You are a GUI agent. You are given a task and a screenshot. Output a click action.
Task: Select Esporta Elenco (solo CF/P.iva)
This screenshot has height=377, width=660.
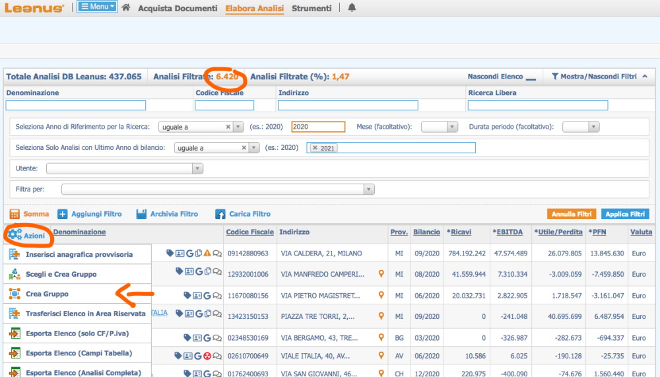point(77,333)
